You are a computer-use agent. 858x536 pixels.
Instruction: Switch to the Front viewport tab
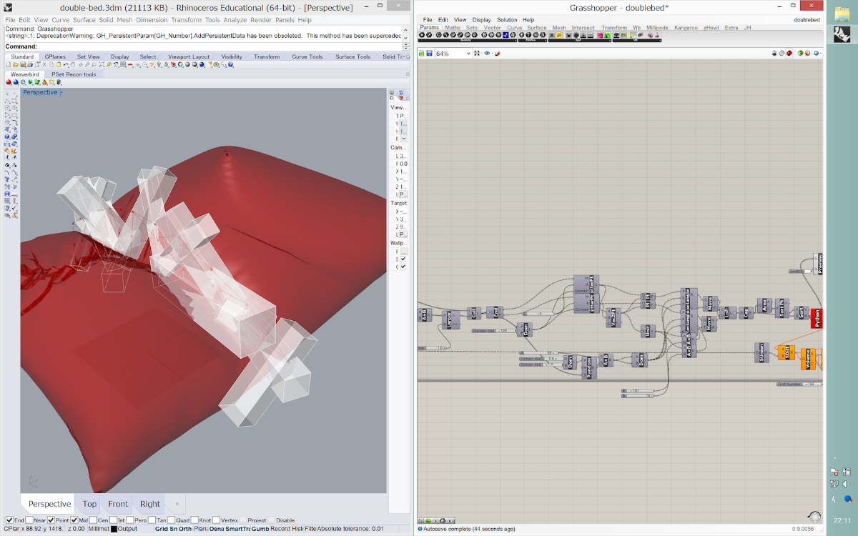tap(118, 504)
